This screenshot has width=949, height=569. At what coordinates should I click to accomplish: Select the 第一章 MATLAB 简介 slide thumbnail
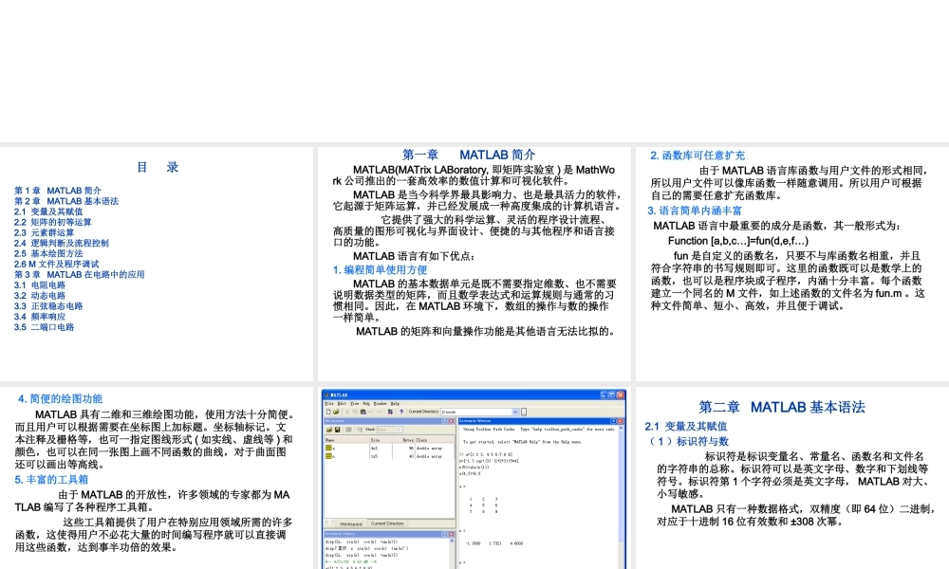474,264
